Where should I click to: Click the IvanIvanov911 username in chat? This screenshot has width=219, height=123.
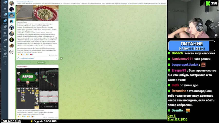(x=182, y=59)
